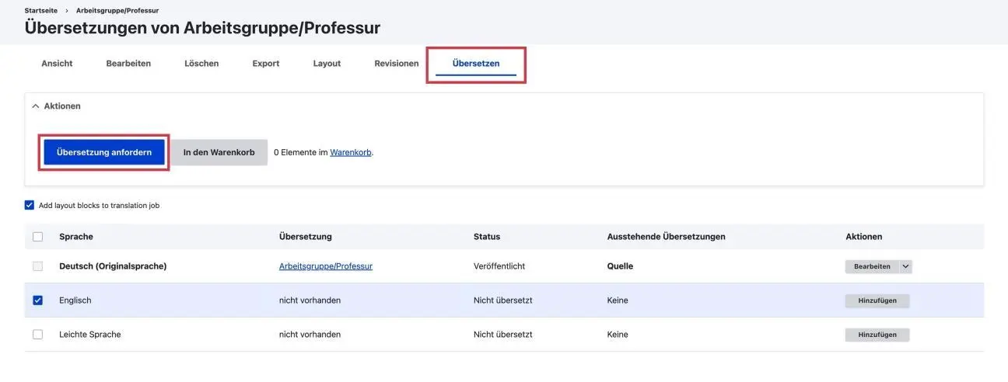Click In den Warenkorb button

point(219,152)
